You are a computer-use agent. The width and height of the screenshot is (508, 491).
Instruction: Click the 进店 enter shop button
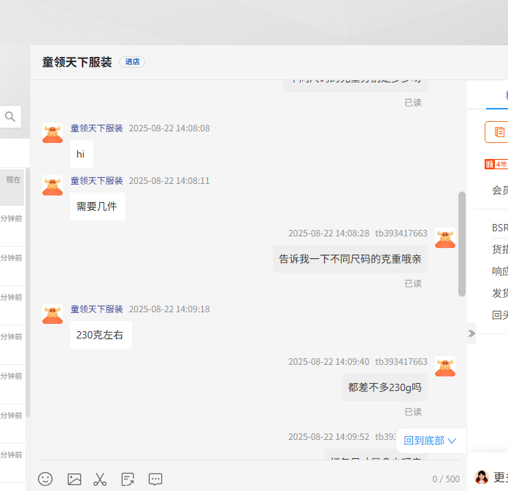point(132,62)
